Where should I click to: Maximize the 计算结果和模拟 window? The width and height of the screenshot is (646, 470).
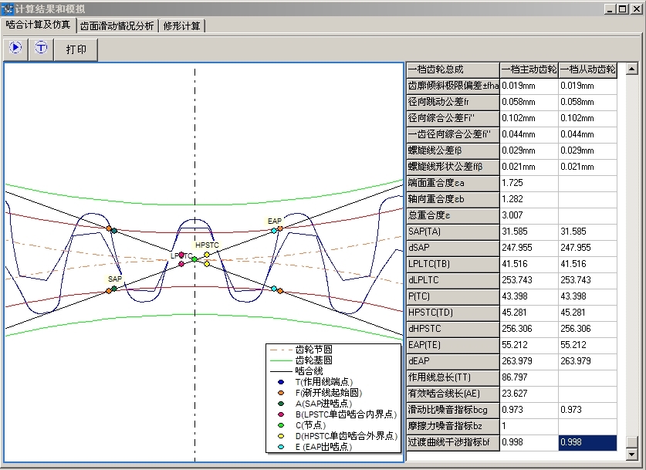[x=623, y=8]
